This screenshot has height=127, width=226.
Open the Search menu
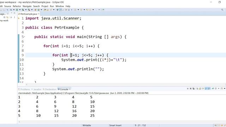point(36,6)
